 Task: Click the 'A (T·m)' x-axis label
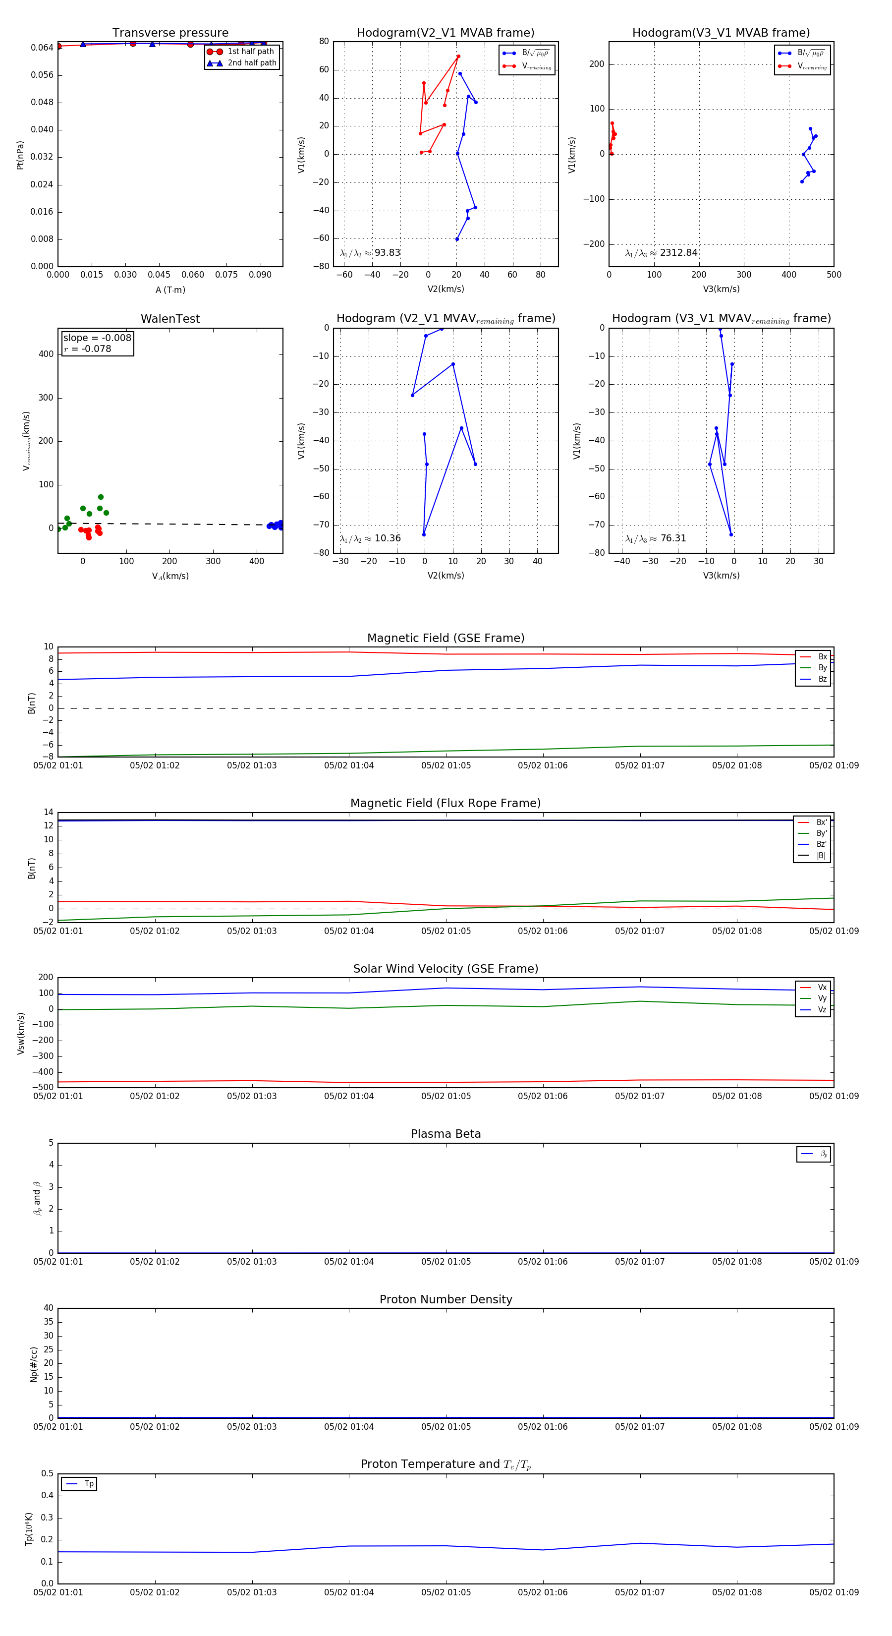point(170,290)
